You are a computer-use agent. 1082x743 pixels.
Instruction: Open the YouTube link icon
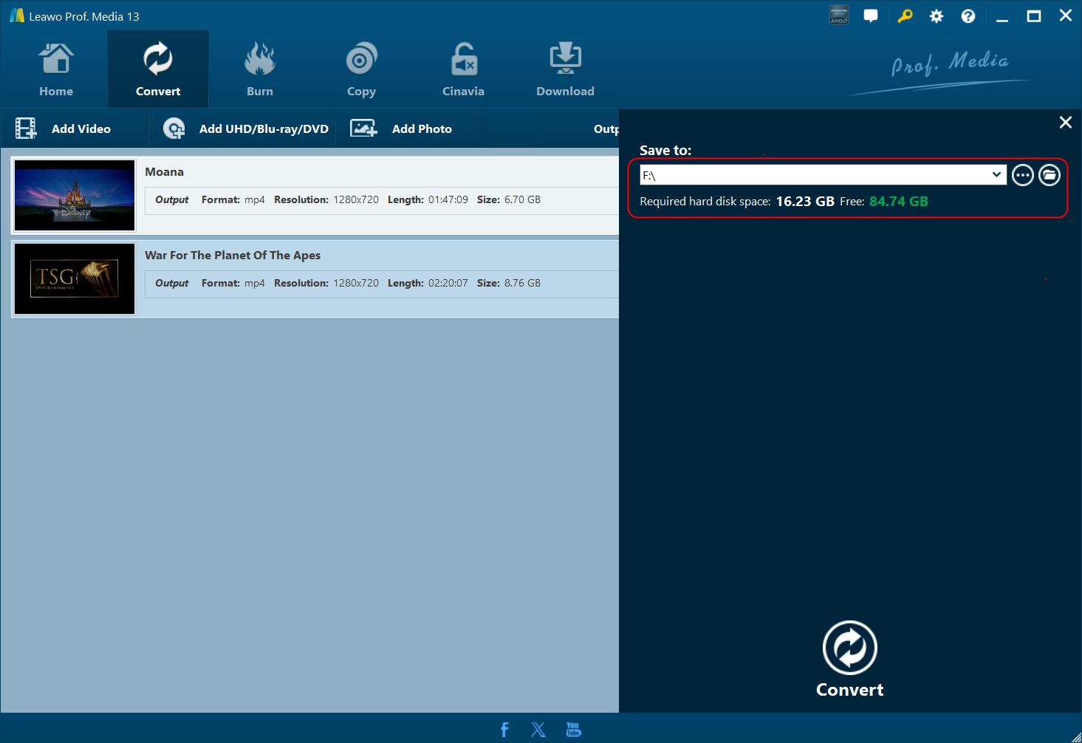(x=573, y=730)
